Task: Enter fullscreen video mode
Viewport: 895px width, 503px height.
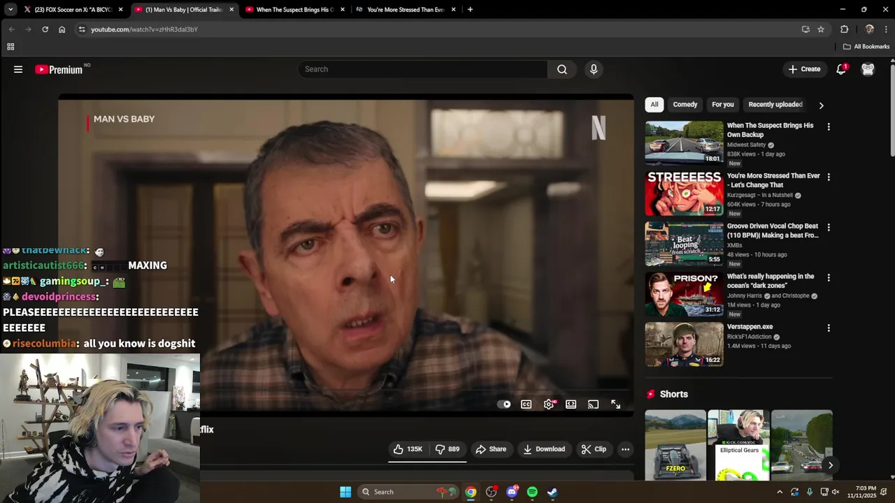Action: pos(616,404)
